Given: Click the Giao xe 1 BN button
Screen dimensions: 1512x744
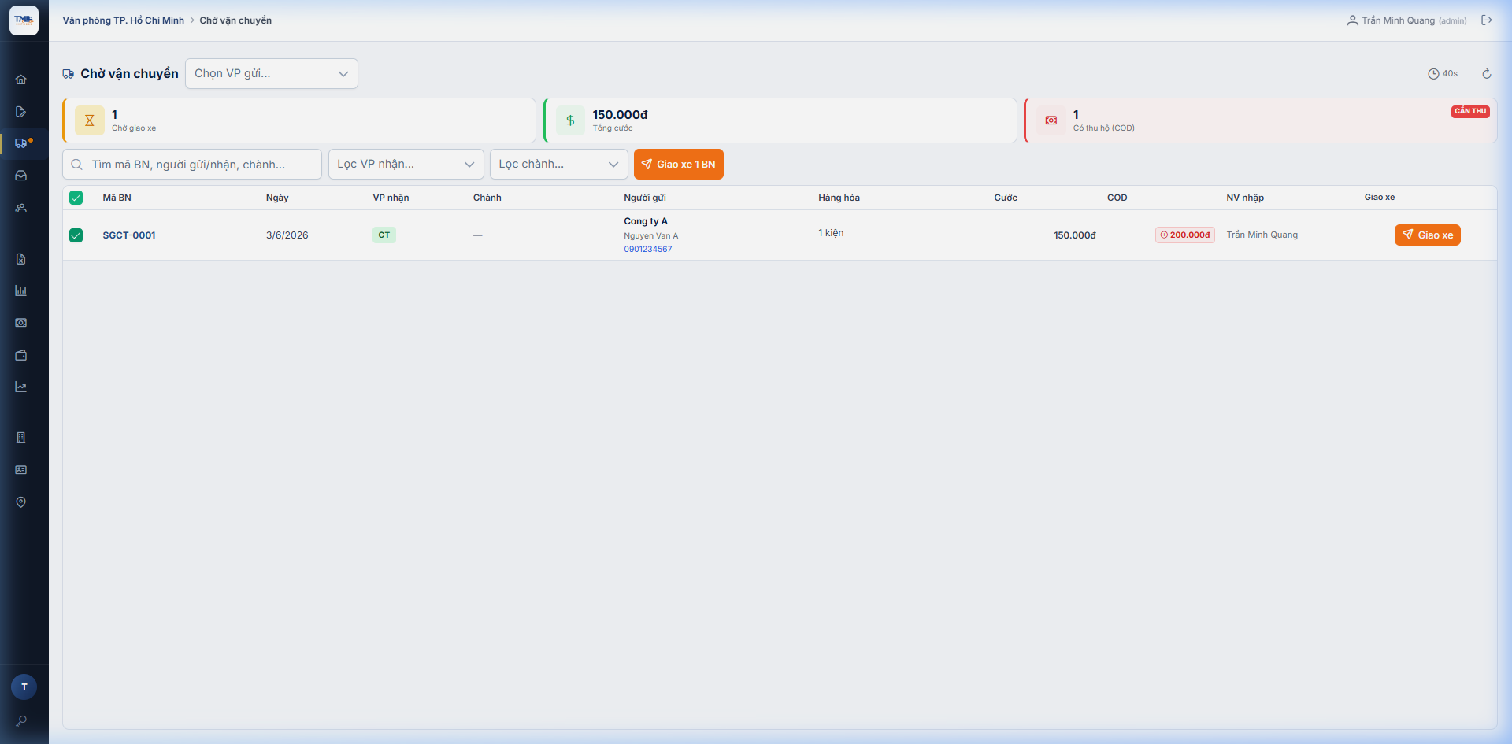Looking at the screenshot, I should coord(679,165).
